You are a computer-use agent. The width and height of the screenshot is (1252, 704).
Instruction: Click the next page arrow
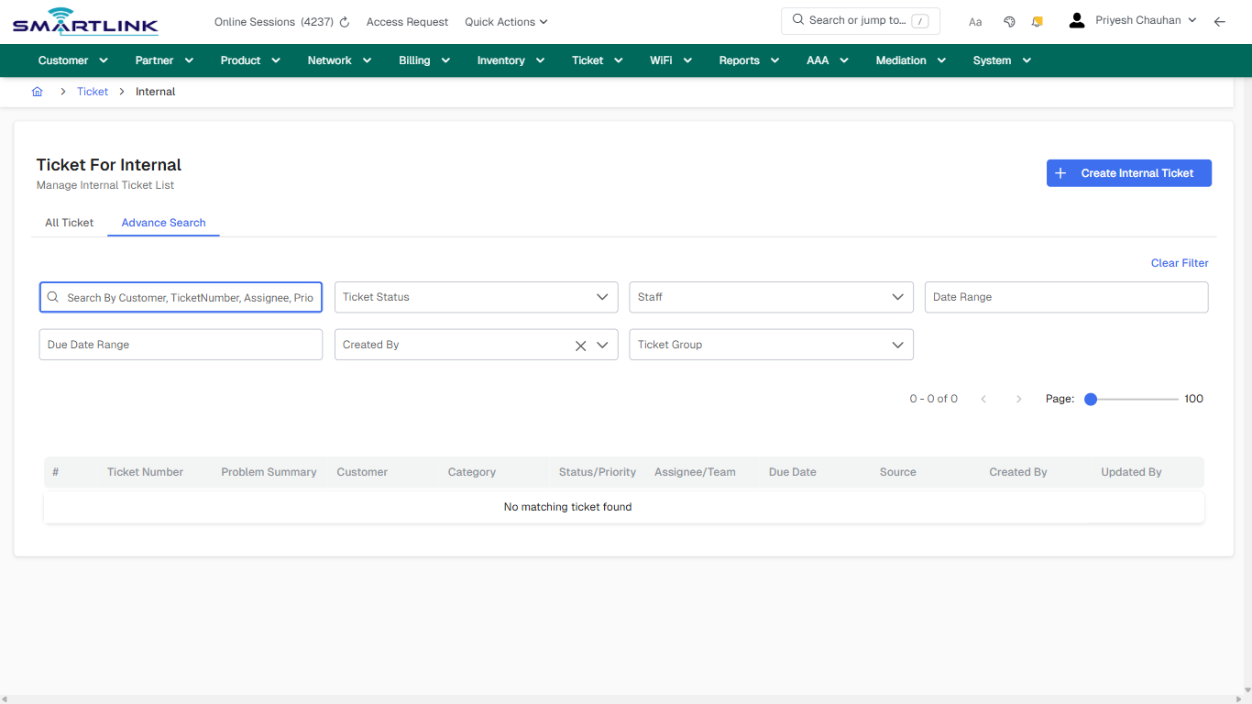click(1018, 399)
